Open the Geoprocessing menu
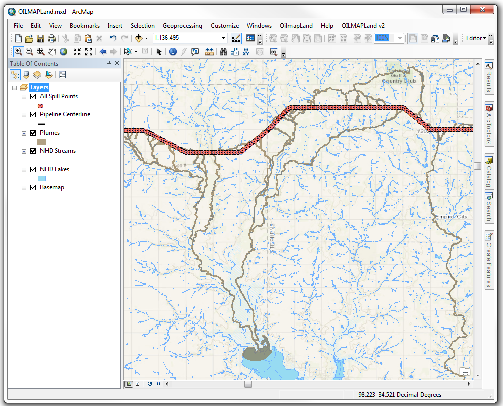 click(182, 26)
